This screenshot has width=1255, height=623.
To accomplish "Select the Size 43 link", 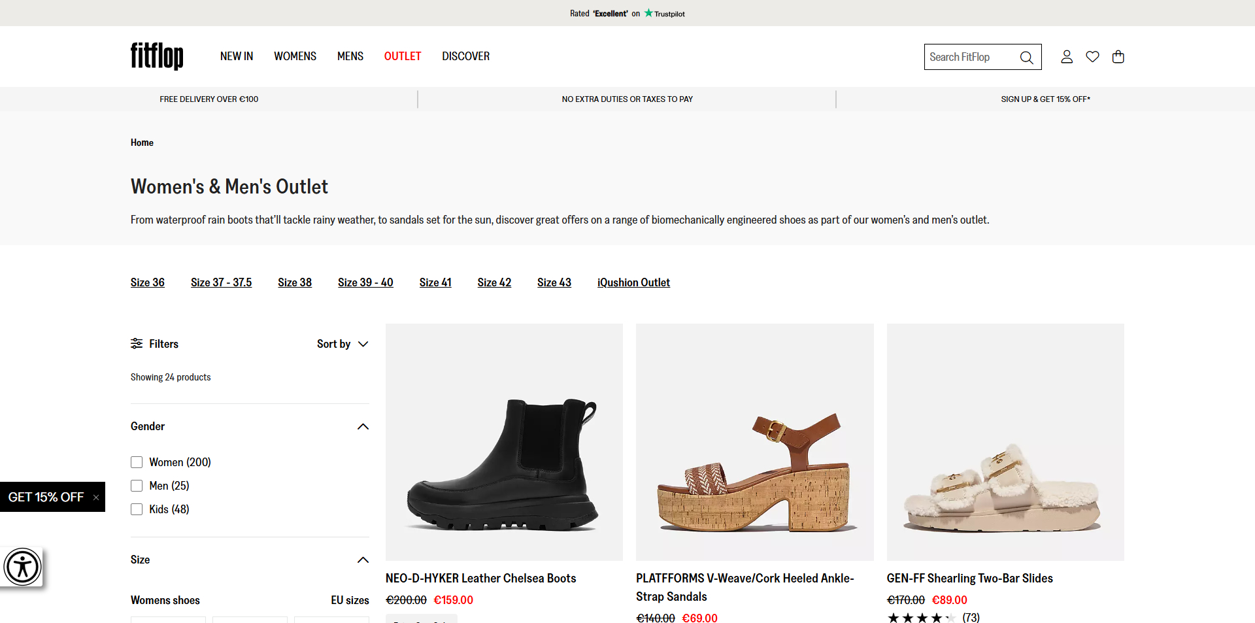I will click(554, 282).
